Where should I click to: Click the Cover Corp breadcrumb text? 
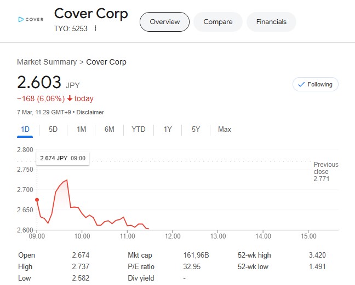106,62
